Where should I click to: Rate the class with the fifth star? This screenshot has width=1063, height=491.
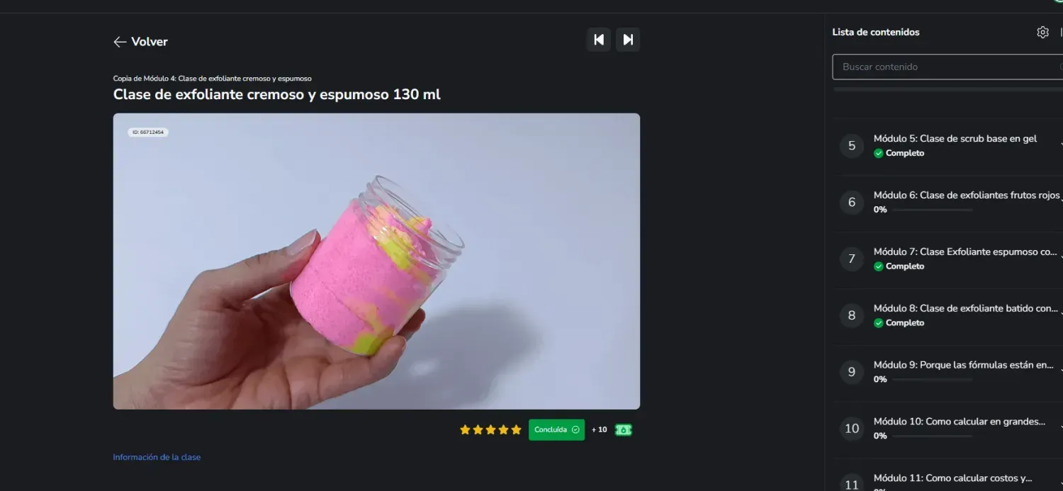[x=516, y=429]
